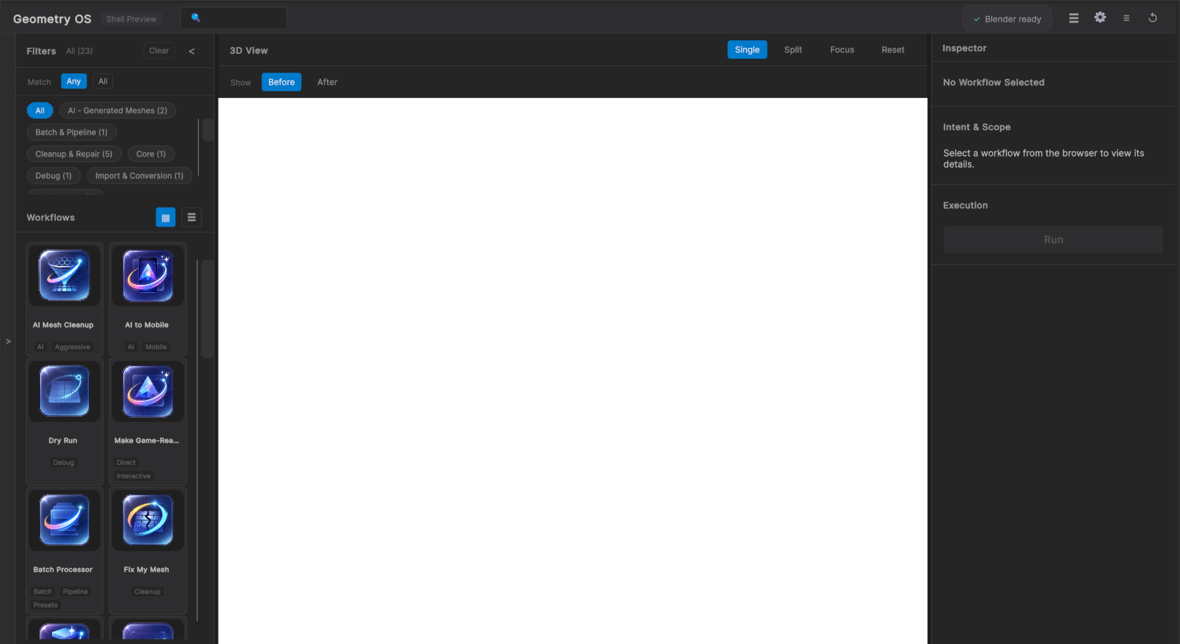Viewport: 1180px width, 644px height.
Task: Switch Workflows to list view
Action: [x=192, y=217]
